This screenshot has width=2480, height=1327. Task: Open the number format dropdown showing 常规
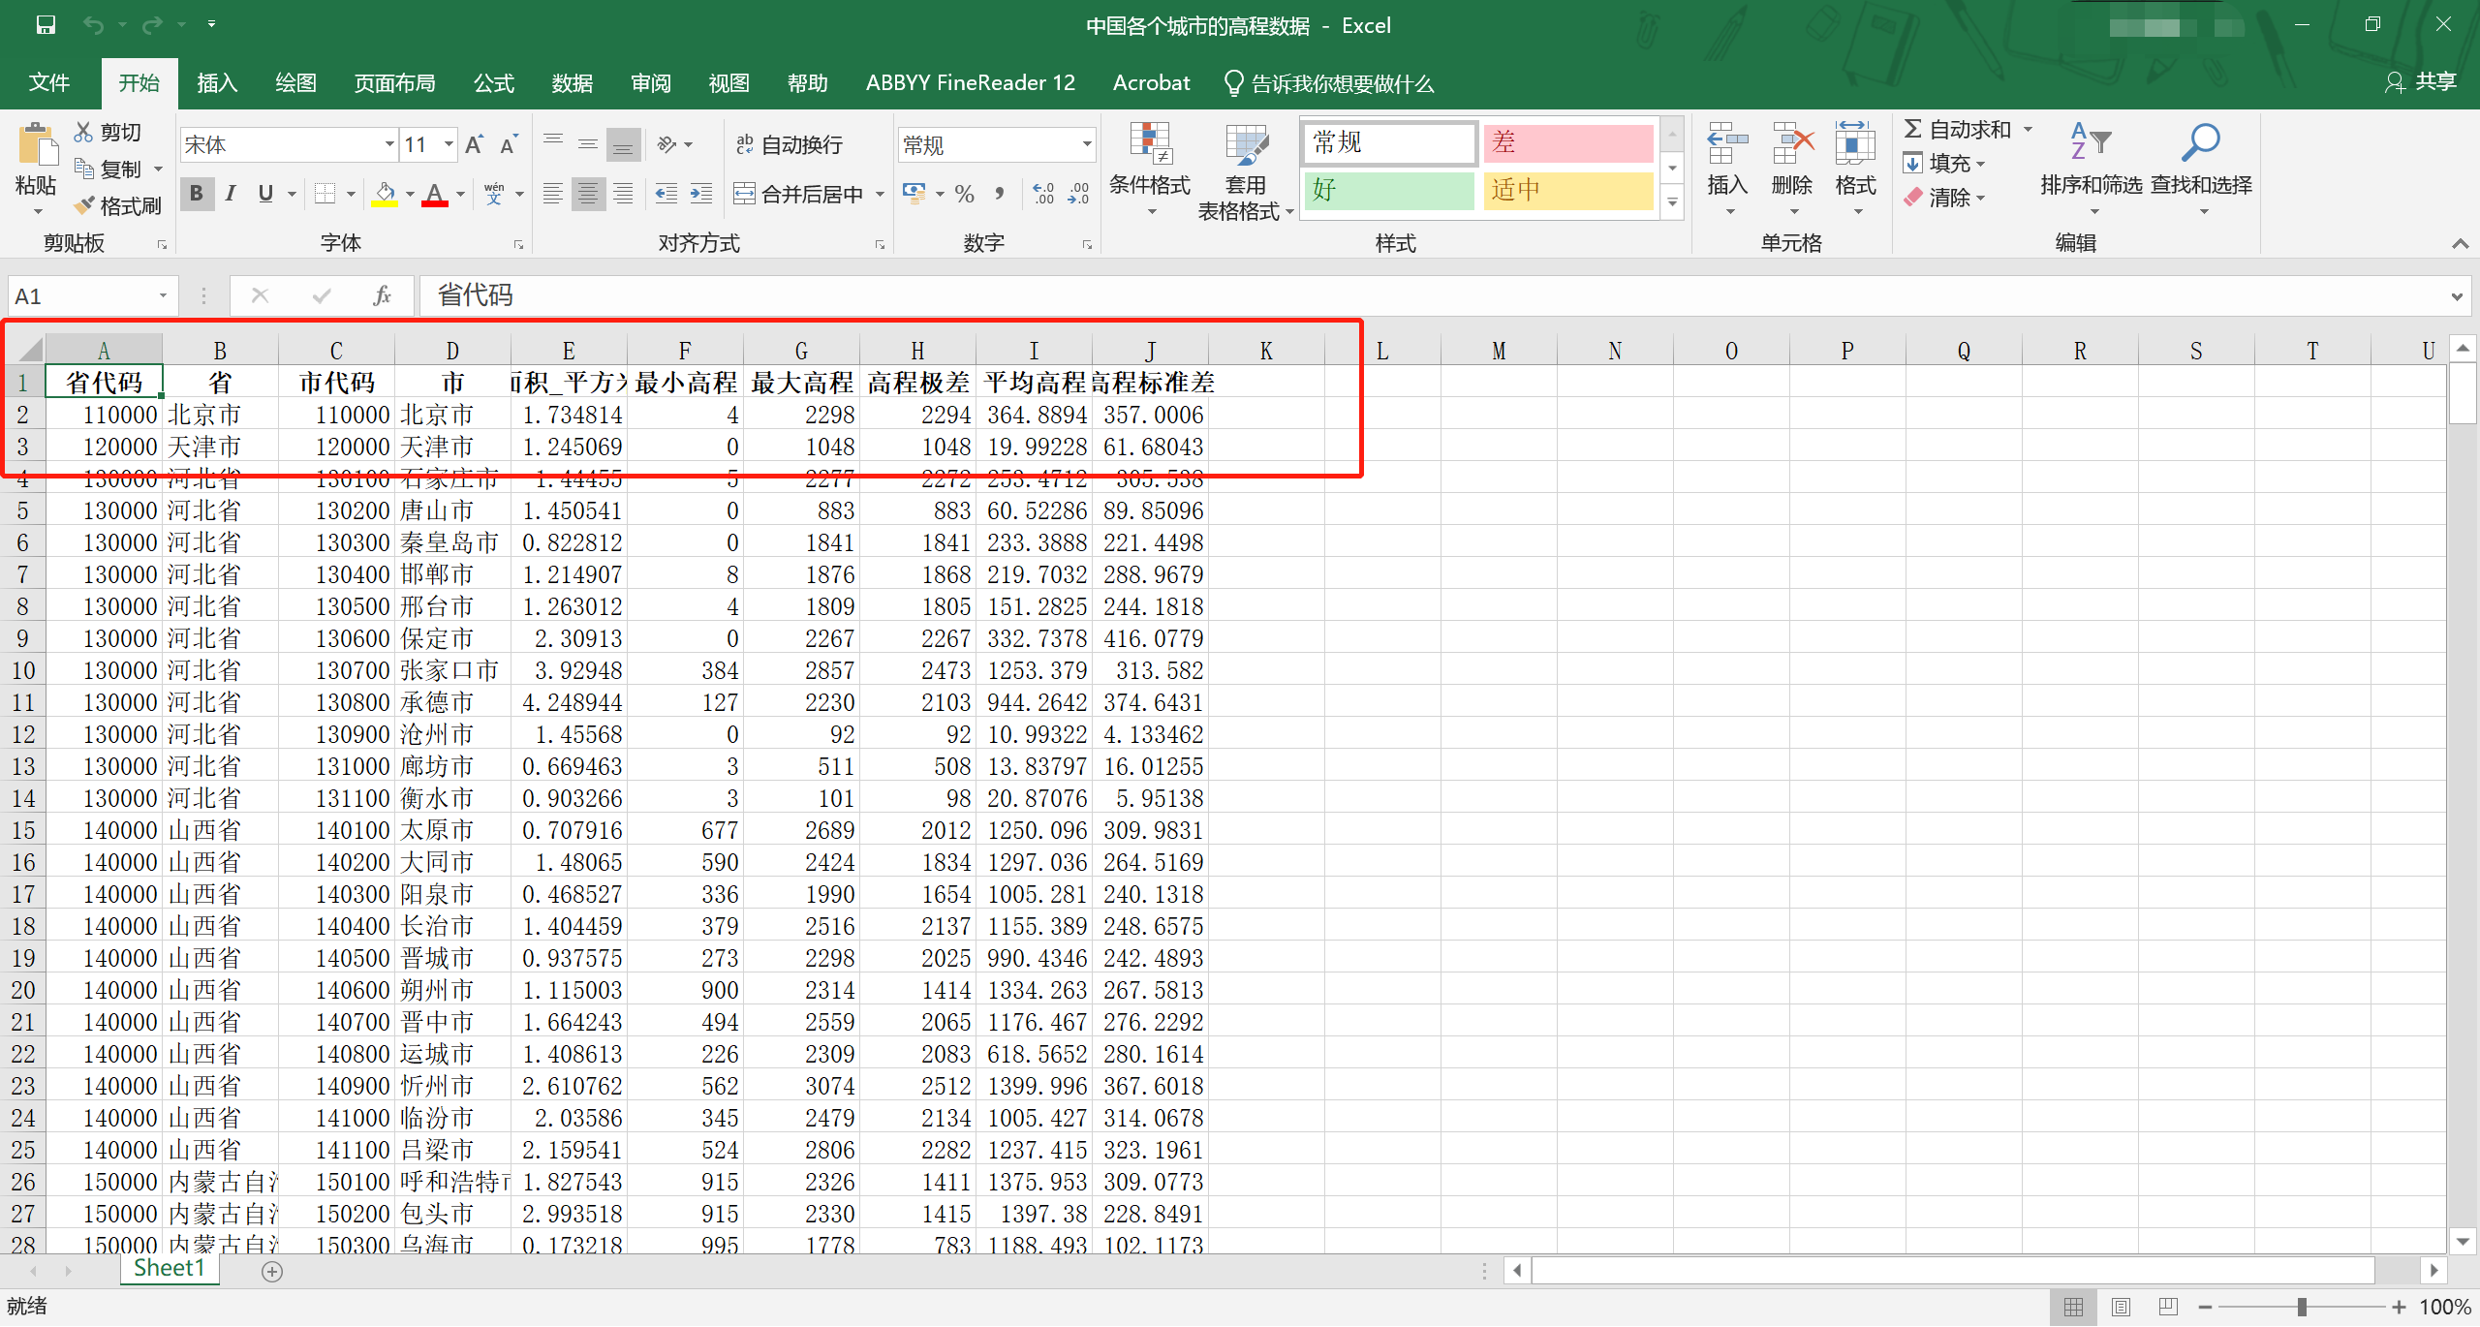tap(1087, 145)
